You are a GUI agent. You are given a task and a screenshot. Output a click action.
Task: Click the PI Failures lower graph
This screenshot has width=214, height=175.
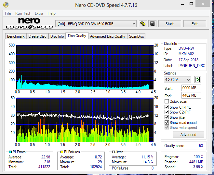pyautogui.click(x=85, y=120)
